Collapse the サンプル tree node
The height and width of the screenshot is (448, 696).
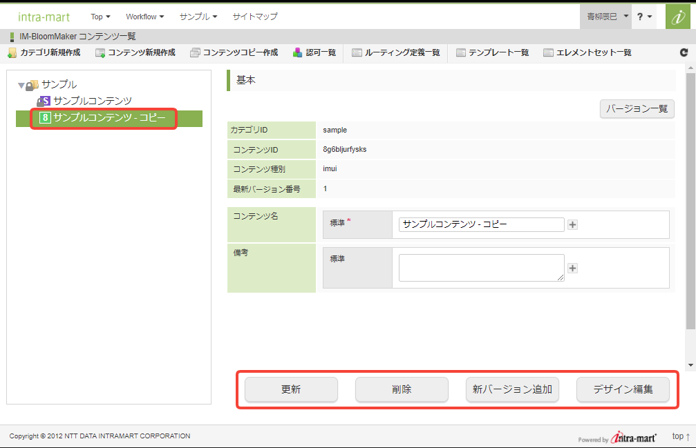(x=21, y=85)
